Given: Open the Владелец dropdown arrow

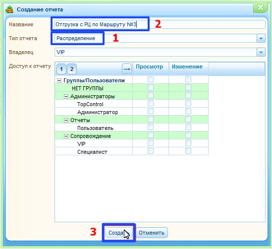Looking at the screenshot, I should [x=261, y=52].
